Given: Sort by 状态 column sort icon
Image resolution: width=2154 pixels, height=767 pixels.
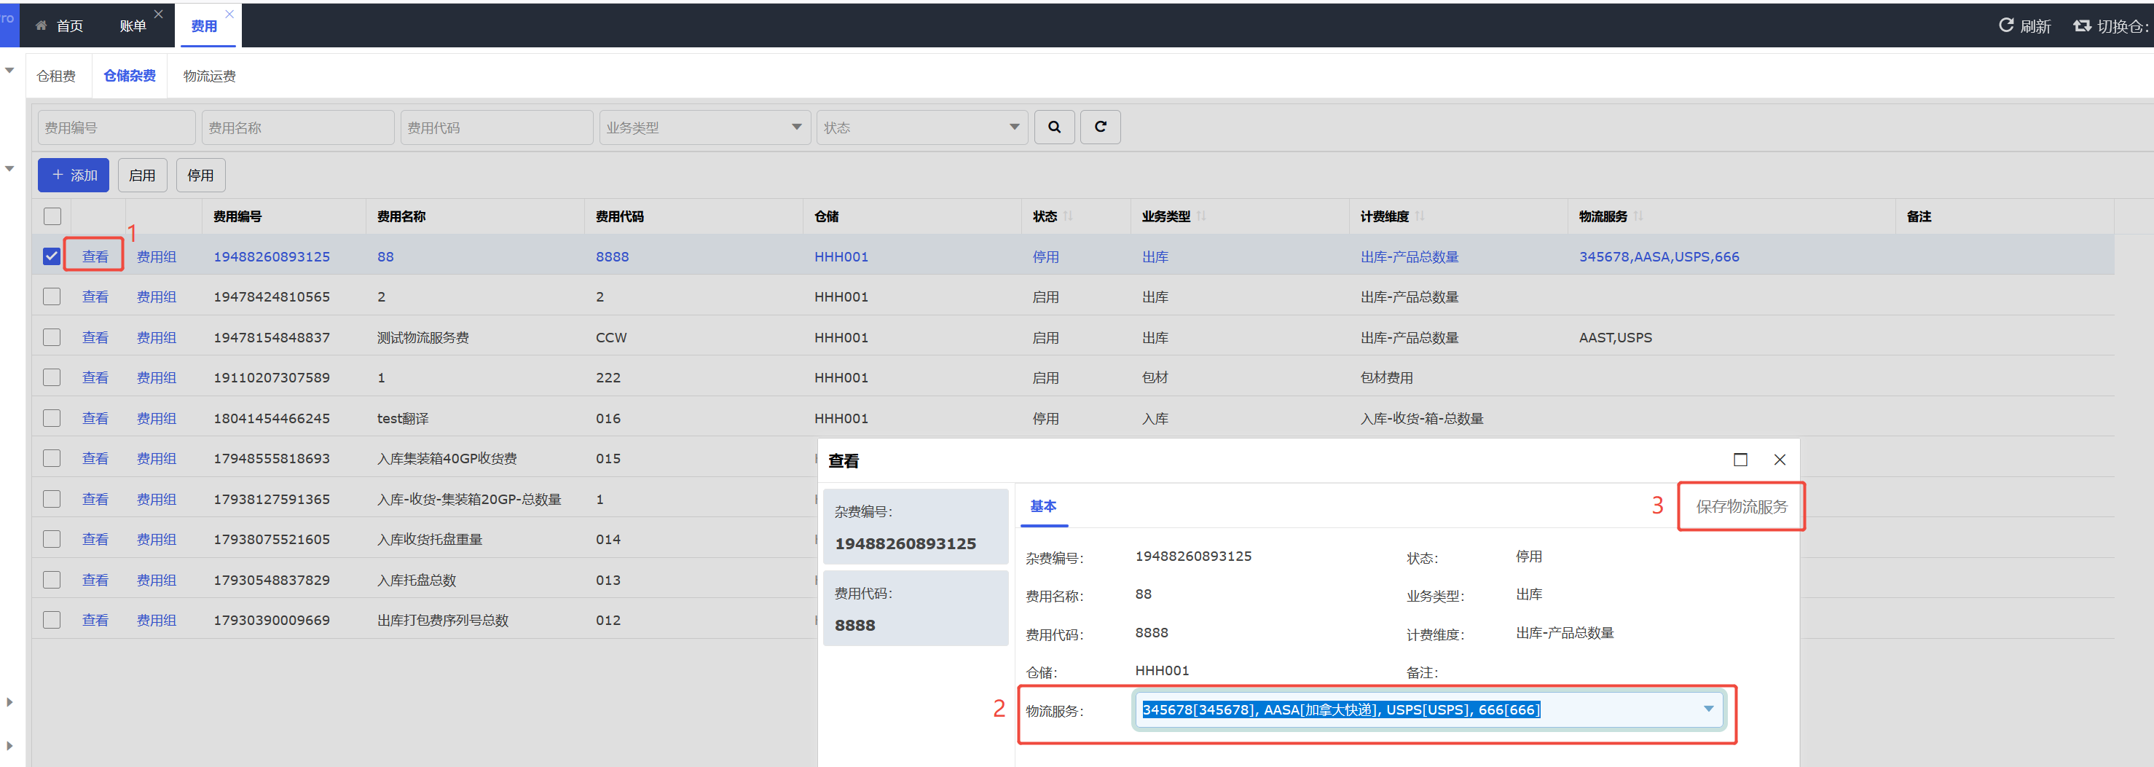Looking at the screenshot, I should [x=1069, y=216].
